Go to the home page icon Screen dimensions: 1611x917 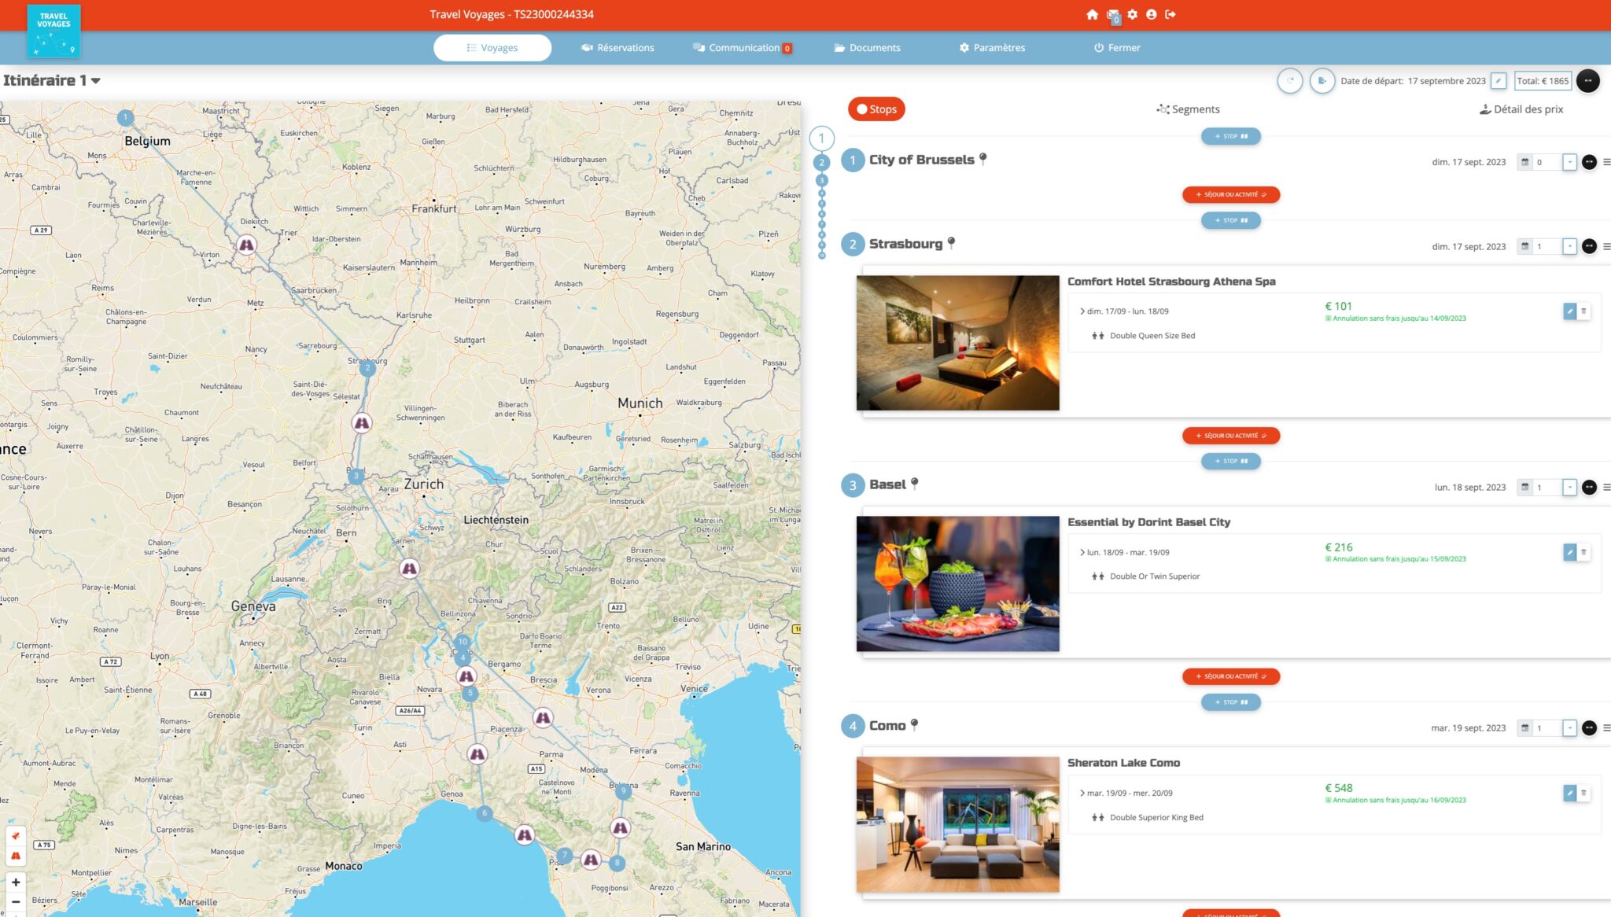click(x=1092, y=14)
